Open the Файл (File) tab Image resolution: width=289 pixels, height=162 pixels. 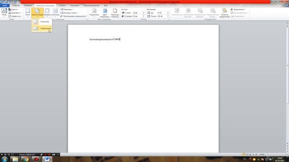coord(5,5)
